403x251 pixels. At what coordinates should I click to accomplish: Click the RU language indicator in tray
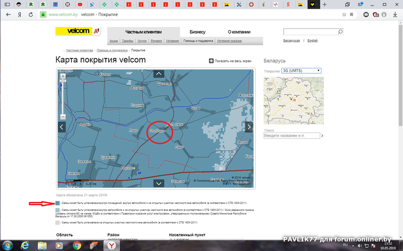(x=345, y=245)
